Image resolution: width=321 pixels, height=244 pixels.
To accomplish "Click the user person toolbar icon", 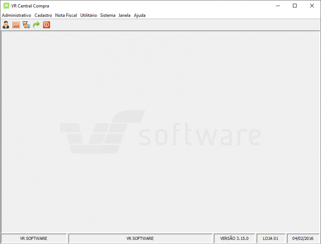I will coord(6,25).
